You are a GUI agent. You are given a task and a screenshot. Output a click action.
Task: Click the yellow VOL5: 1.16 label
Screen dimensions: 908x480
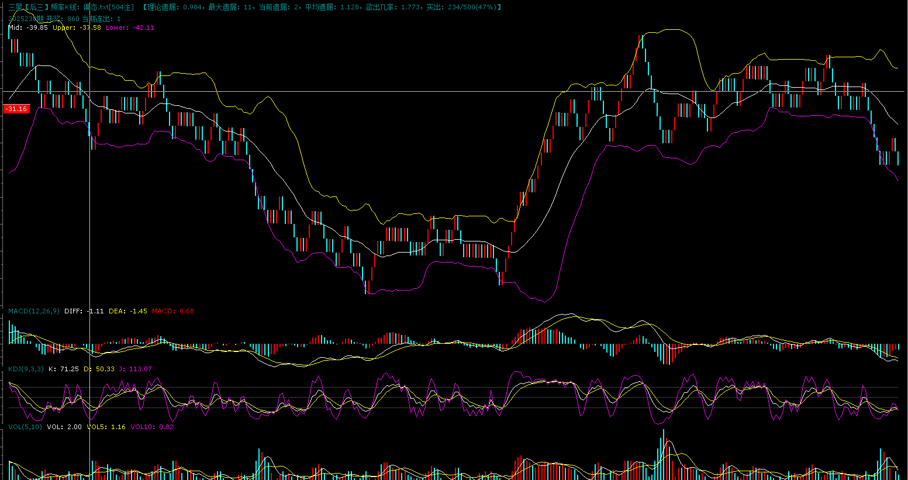(106, 427)
